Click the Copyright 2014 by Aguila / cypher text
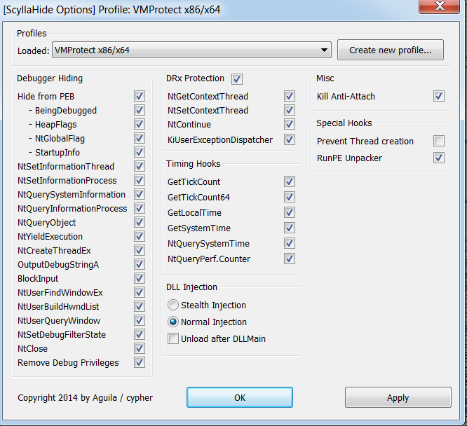 (x=85, y=398)
